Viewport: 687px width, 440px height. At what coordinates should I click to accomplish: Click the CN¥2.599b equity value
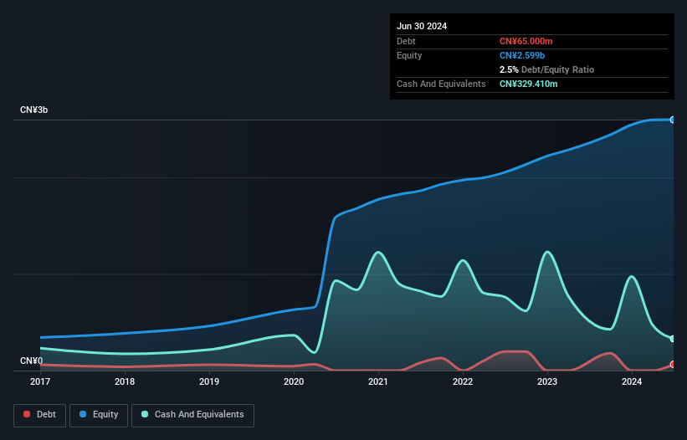point(522,55)
